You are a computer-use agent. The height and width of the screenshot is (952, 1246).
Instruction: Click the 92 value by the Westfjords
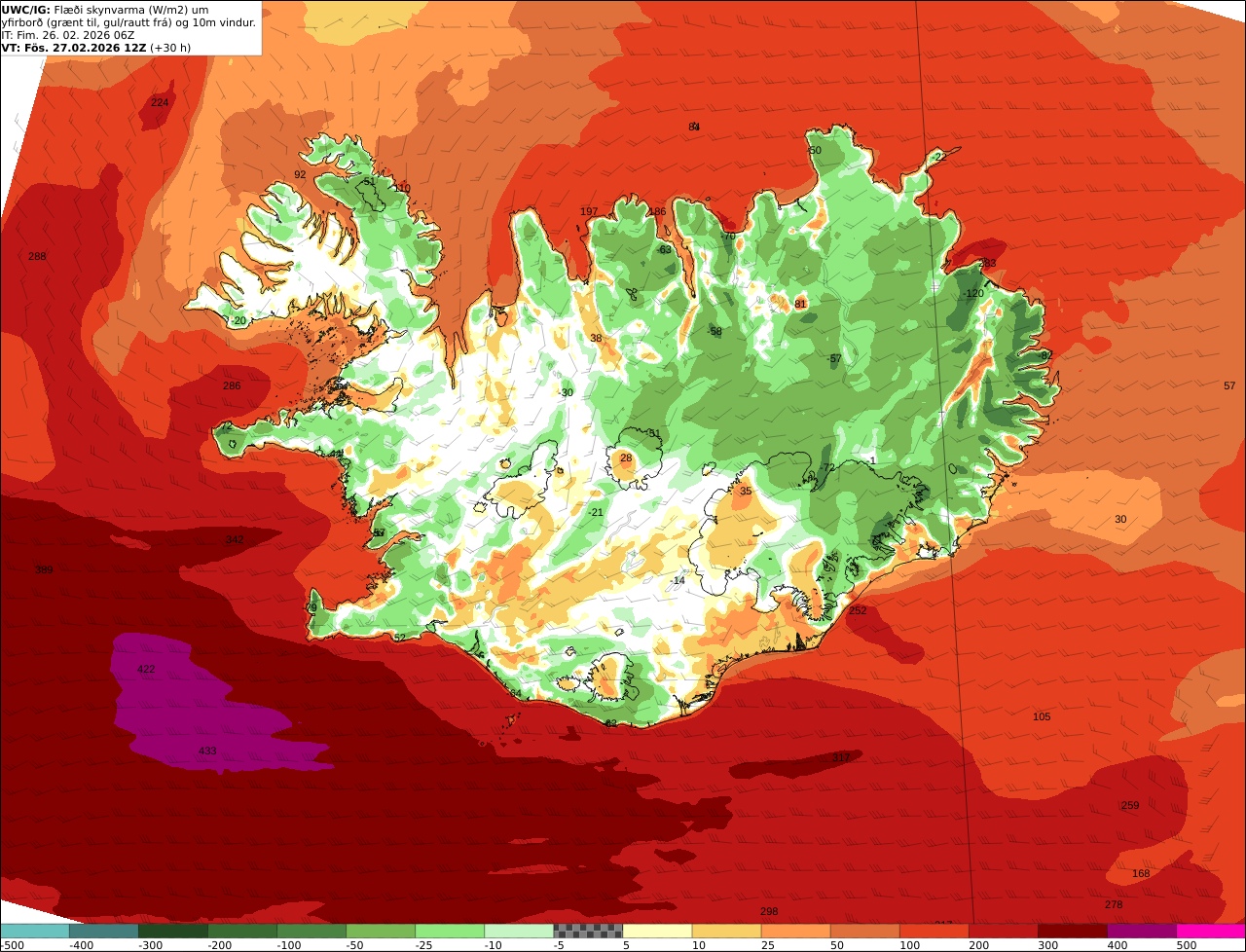click(300, 175)
